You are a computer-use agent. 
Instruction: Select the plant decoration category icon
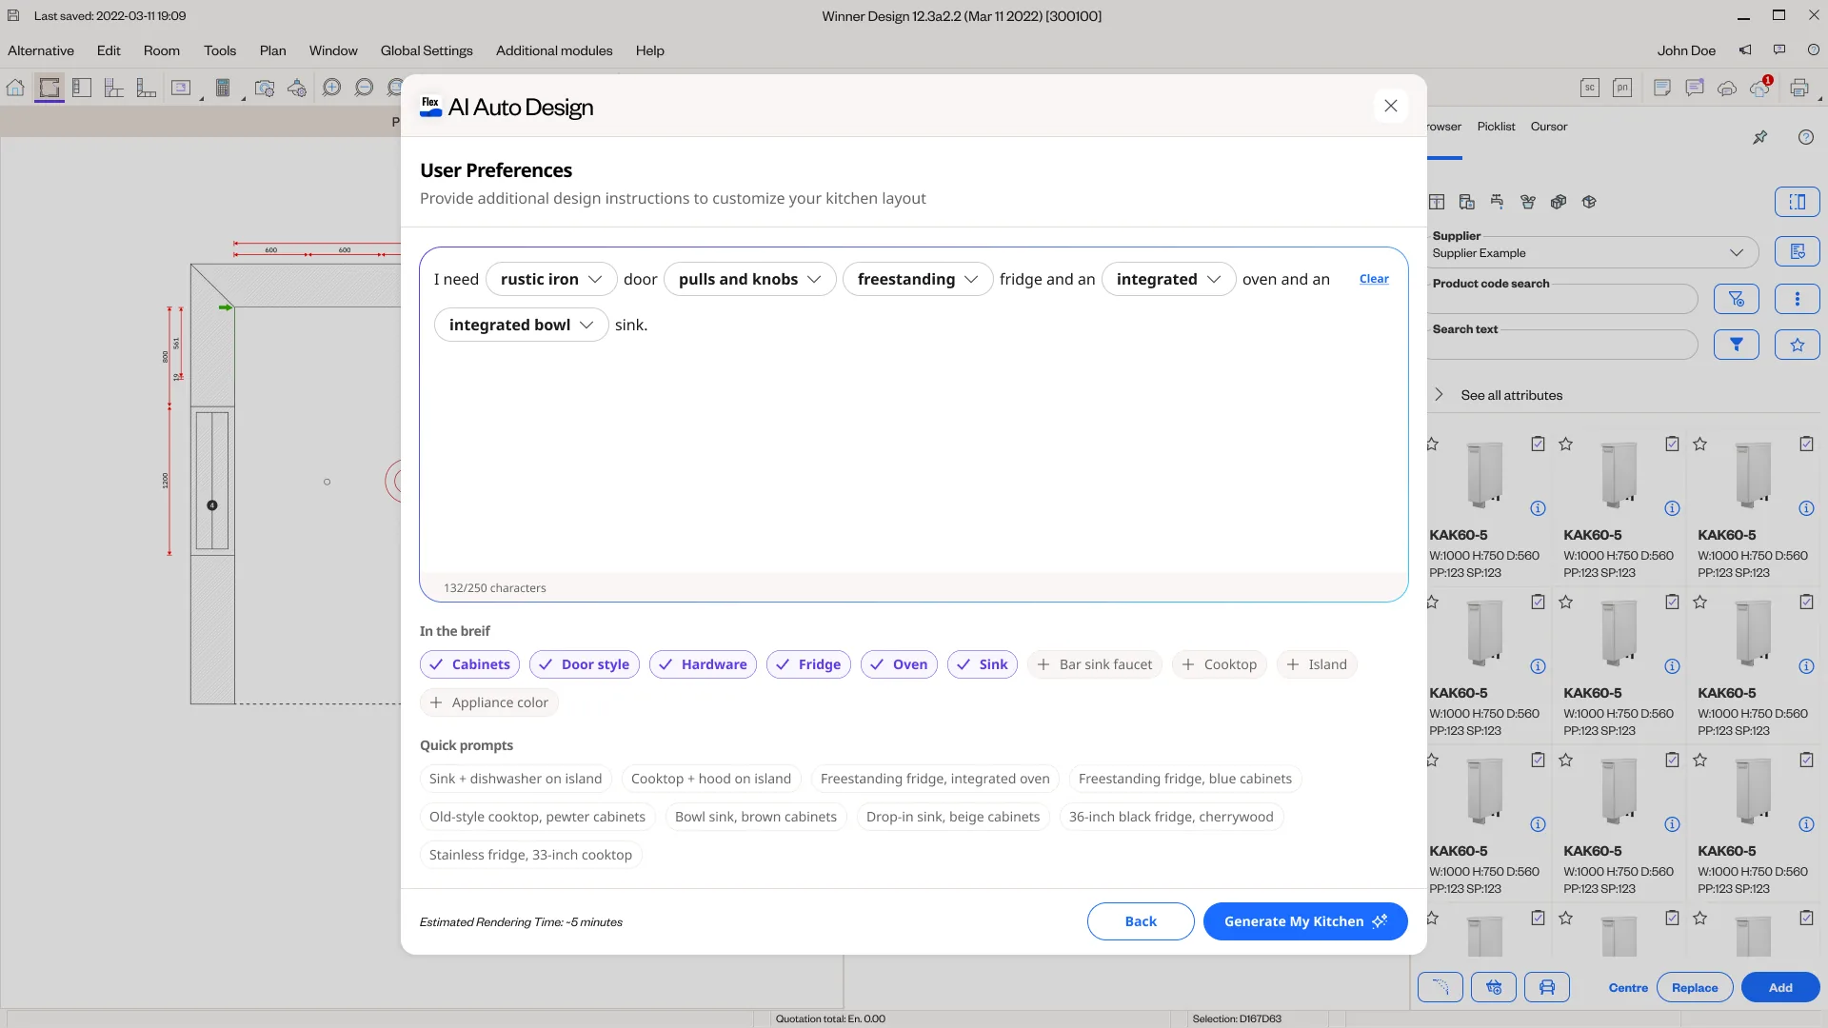[x=1528, y=202]
